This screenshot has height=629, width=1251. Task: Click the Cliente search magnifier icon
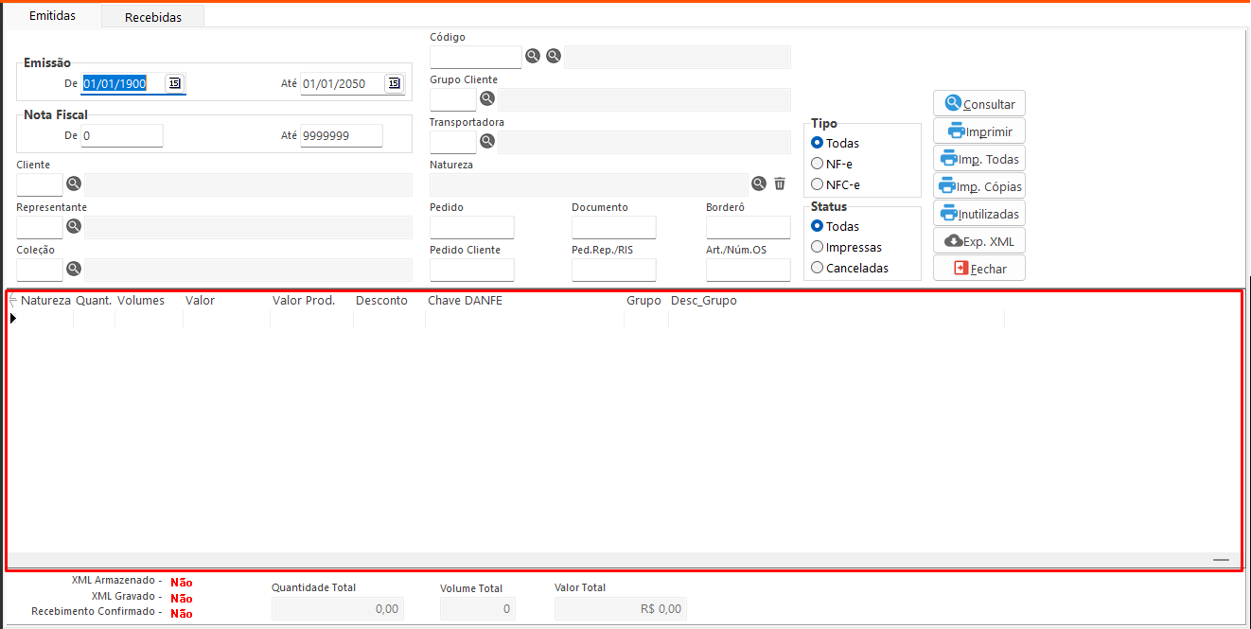(x=74, y=183)
